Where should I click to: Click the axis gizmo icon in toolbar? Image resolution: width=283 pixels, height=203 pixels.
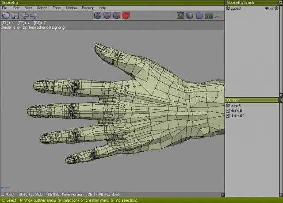(218, 16)
